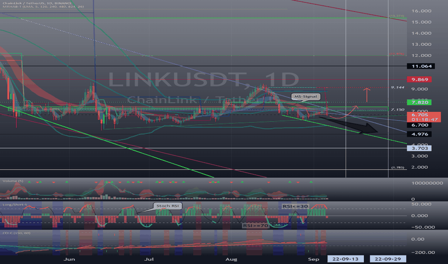Image resolution: width=448 pixels, height=264 pixels.
Task: Click the 13.000 price axis tick
Action: [x=421, y=44]
